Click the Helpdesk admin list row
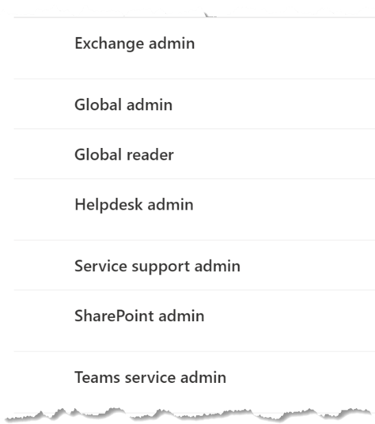The width and height of the screenshot is (375, 424). 194,210
